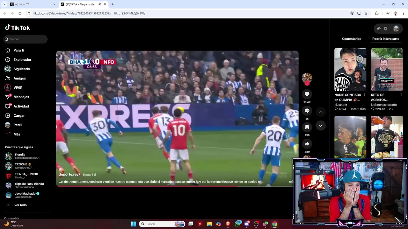Open Mensajes inbox
This screenshot has height=229, width=408.
[x=21, y=97]
